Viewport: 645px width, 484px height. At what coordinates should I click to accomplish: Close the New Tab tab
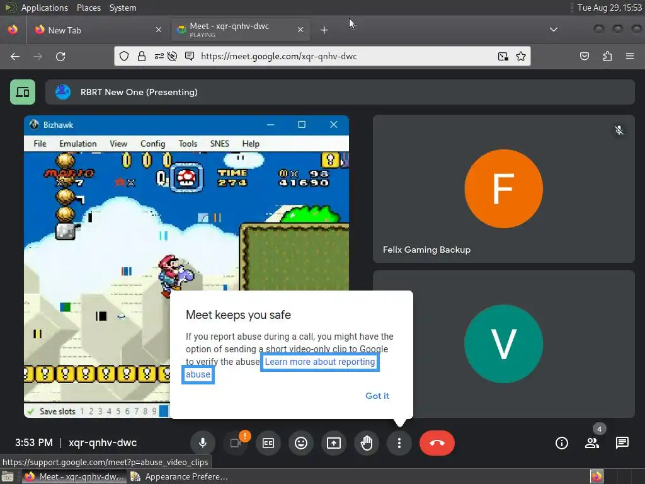[x=158, y=30]
